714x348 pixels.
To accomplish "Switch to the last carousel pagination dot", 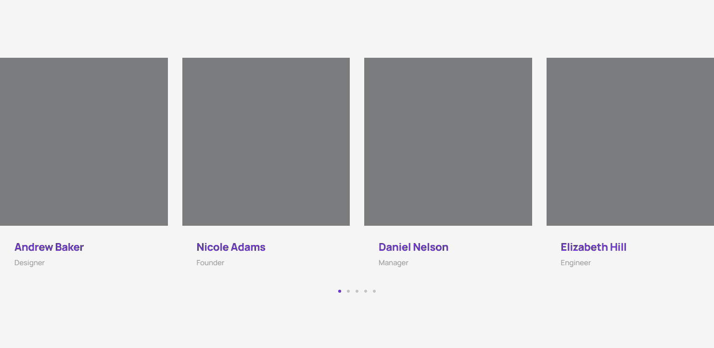I will (x=374, y=291).
